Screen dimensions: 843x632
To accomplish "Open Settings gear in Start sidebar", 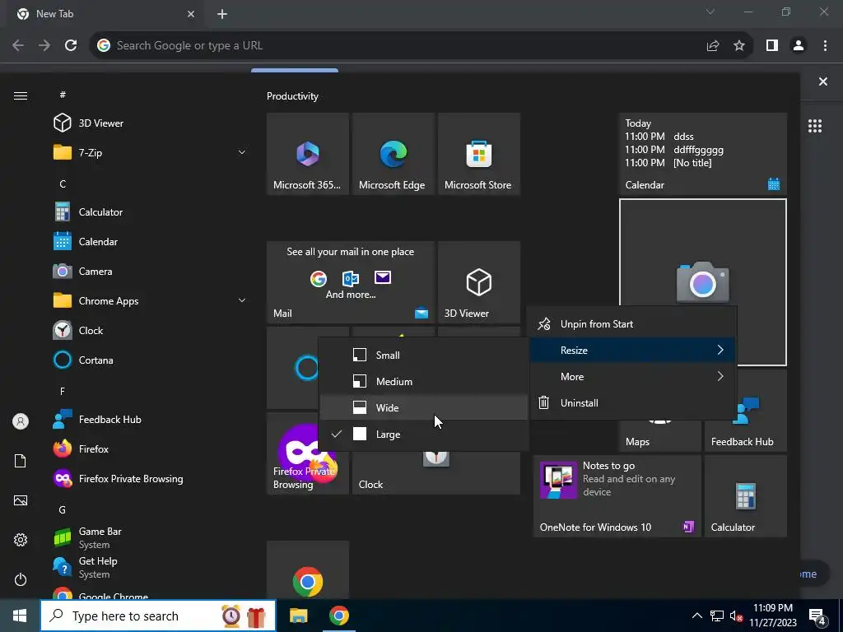I will click(21, 540).
